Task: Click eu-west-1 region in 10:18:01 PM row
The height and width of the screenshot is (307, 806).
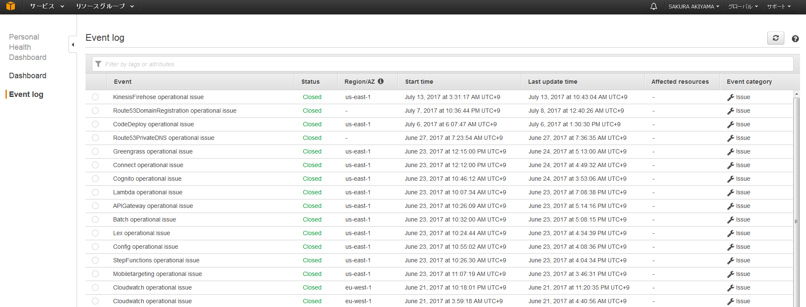Action: (358, 287)
